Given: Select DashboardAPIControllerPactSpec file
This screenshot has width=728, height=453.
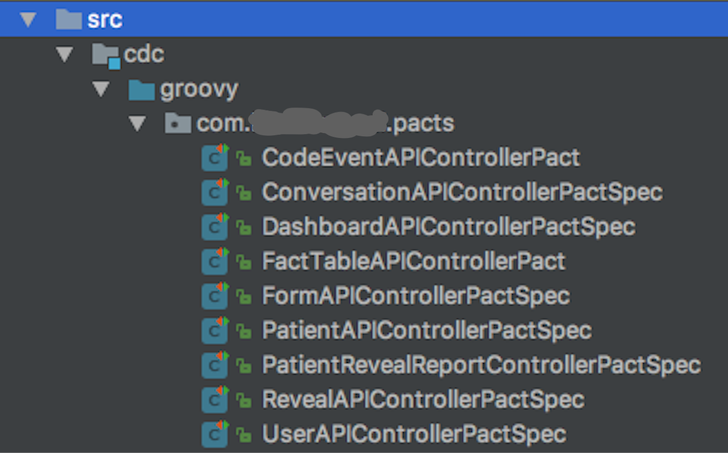Looking at the screenshot, I should 449,226.
